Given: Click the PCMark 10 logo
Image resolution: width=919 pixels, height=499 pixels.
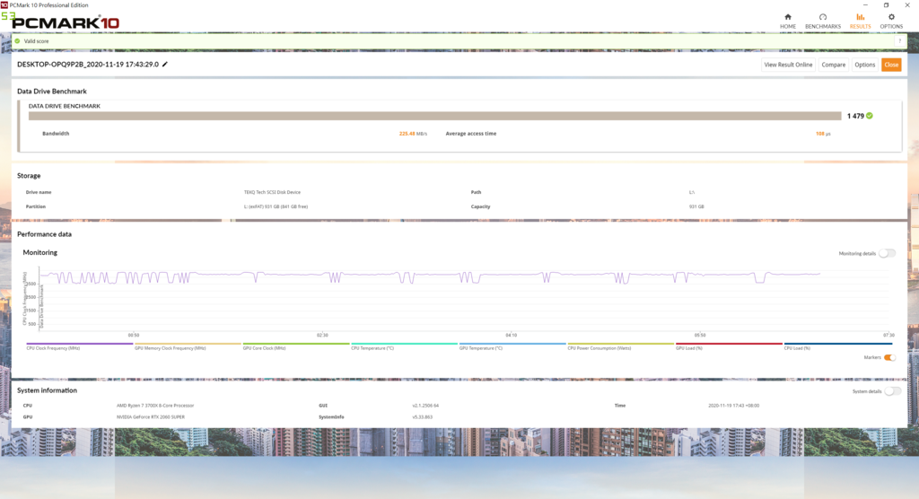Looking at the screenshot, I should coord(66,22).
